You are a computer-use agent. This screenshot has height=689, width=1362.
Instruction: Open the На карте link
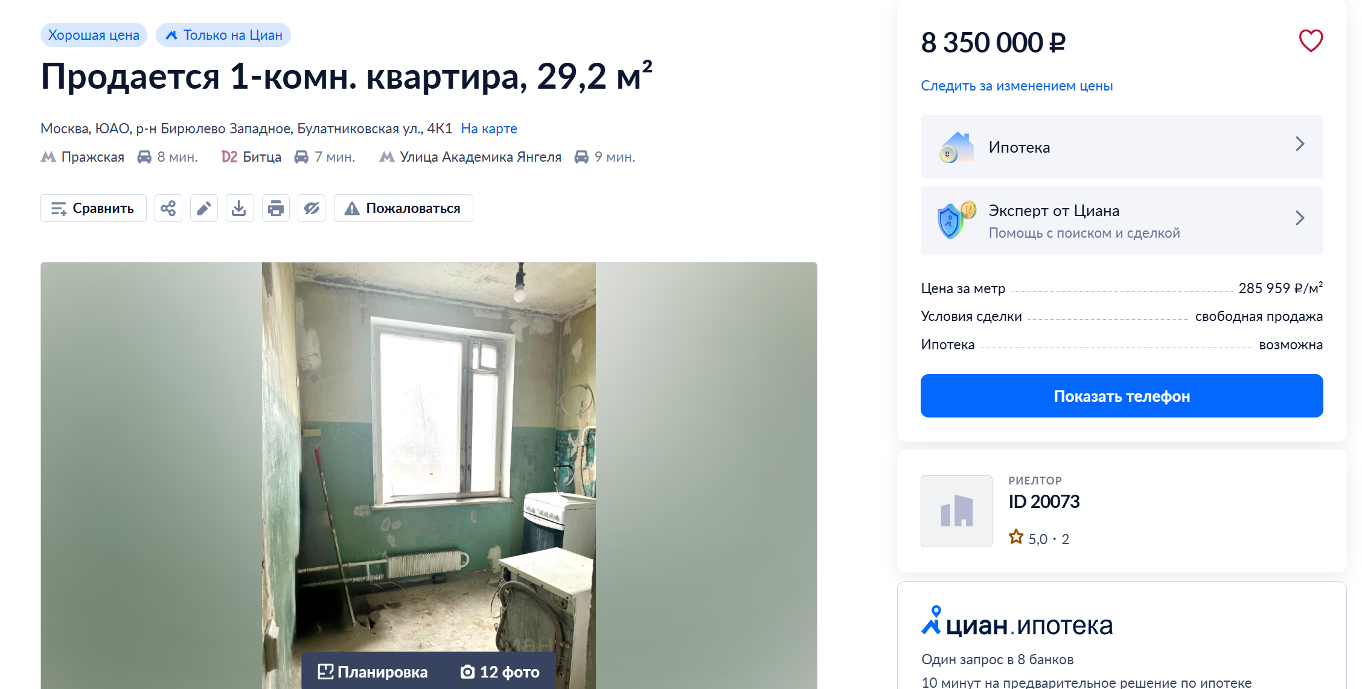click(x=489, y=129)
